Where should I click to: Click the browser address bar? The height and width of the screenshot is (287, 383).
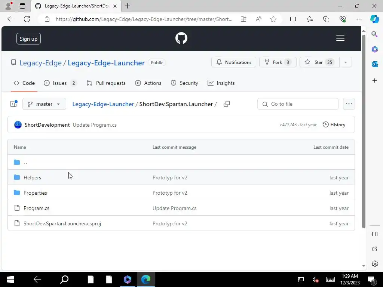coord(144,19)
